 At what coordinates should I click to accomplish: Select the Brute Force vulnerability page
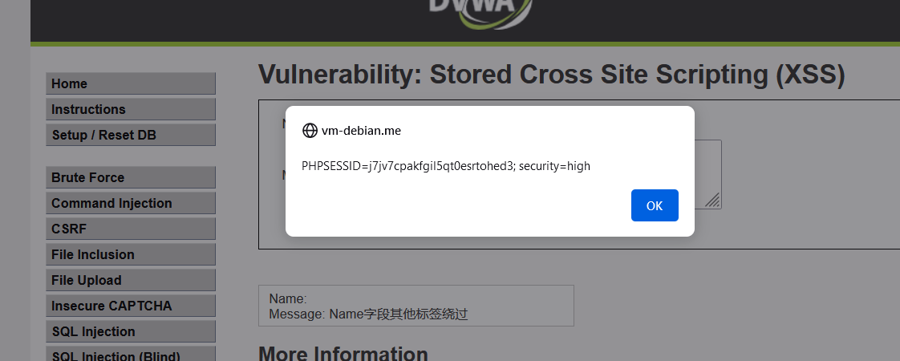coord(131,177)
